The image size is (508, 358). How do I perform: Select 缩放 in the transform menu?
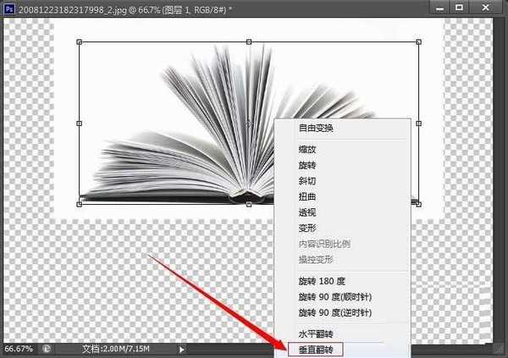click(306, 148)
